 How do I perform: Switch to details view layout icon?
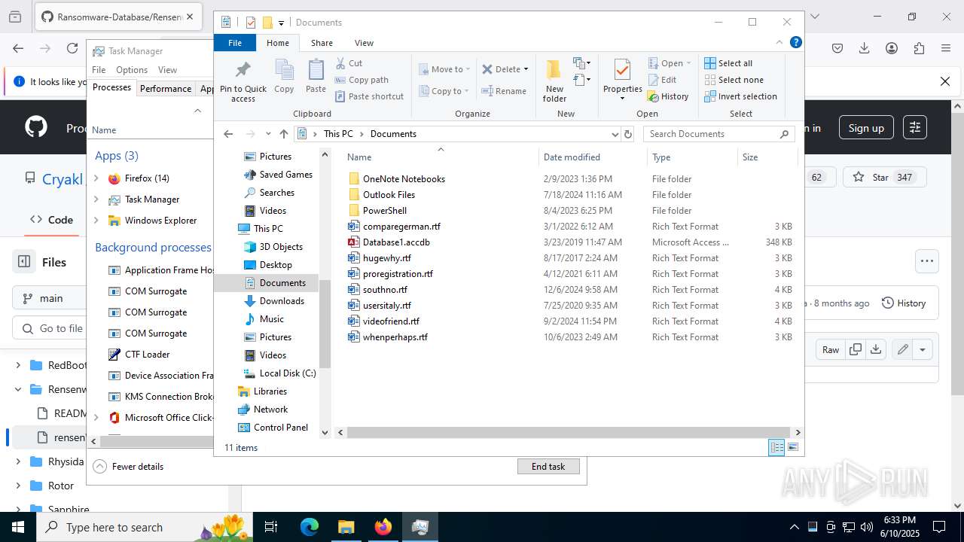coord(776,448)
